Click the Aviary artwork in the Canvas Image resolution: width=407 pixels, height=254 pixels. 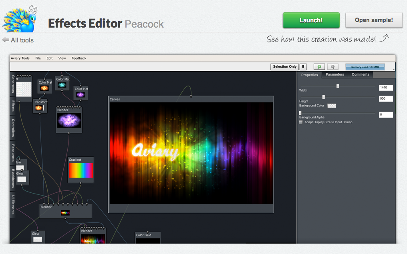pos(191,153)
